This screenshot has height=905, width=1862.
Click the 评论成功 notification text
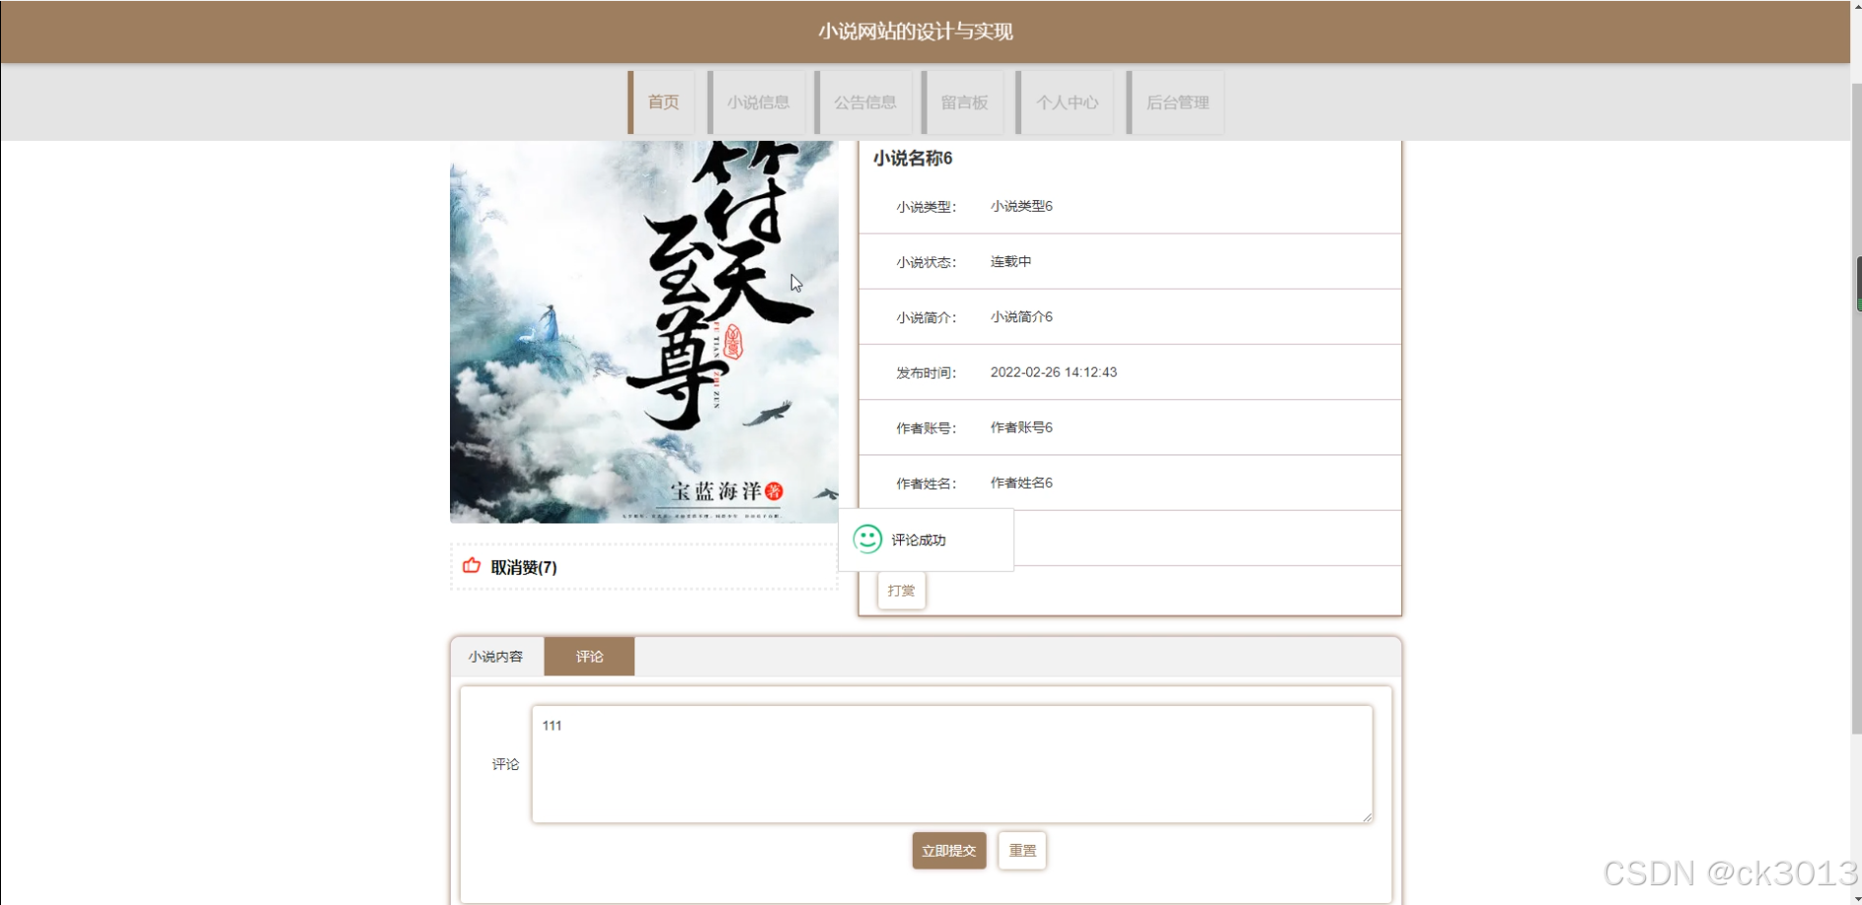click(919, 540)
